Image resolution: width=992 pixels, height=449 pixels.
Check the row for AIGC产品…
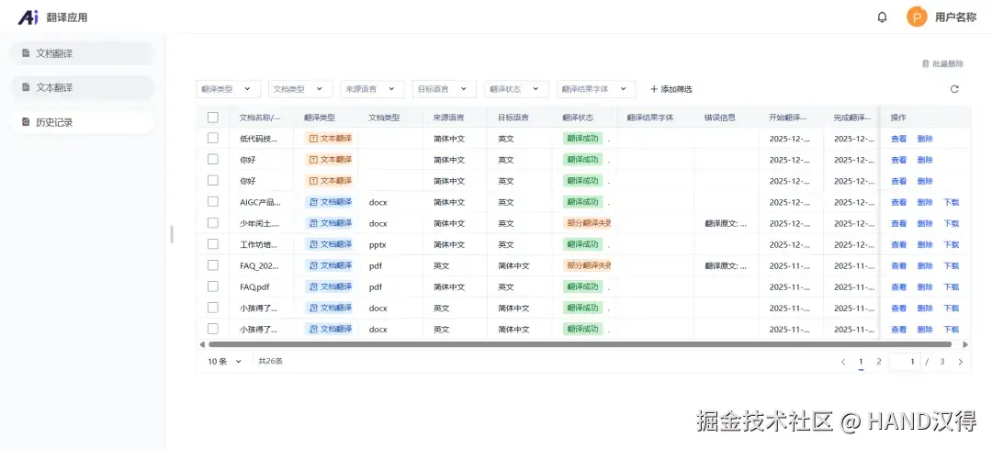click(213, 202)
